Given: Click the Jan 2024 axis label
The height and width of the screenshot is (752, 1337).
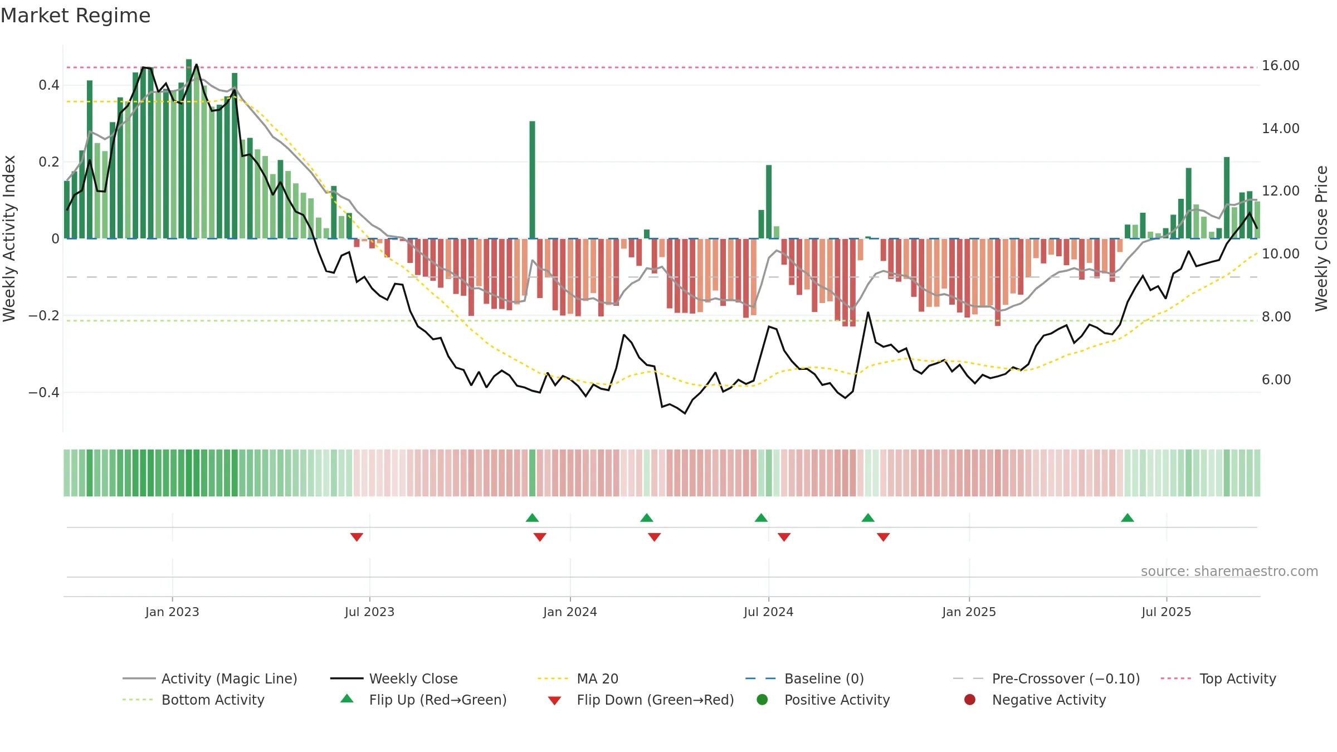Looking at the screenshot, I should (570, 612).
